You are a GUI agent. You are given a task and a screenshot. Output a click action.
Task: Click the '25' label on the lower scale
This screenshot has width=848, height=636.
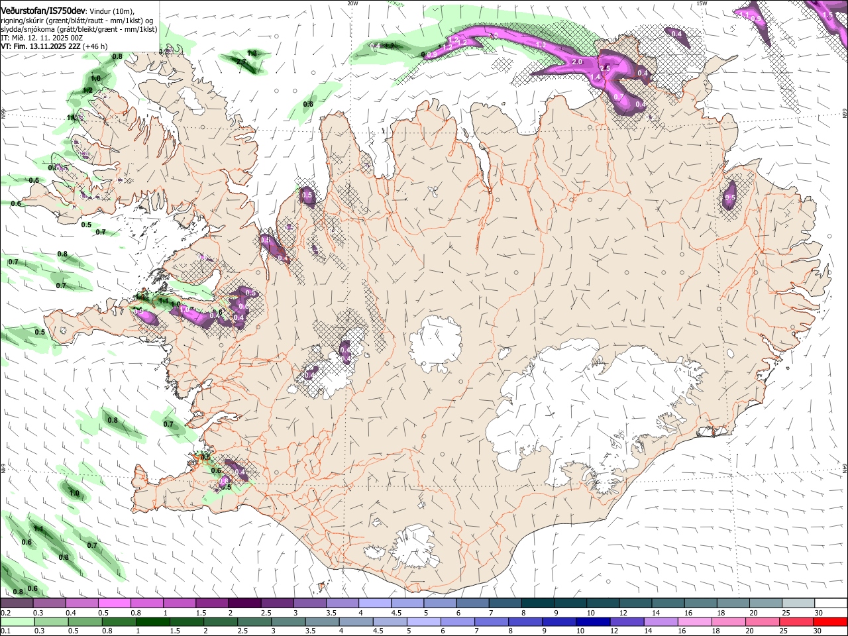pyautogui.click(x=784, y=631)
